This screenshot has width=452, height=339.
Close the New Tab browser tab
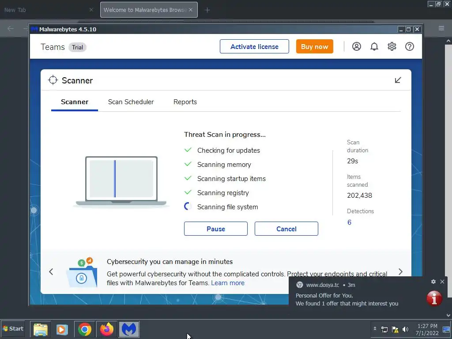(x=91, y=10)
